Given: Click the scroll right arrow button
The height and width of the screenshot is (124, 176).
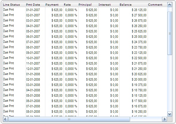Looking at the screenshot, I should pos(164,119).
